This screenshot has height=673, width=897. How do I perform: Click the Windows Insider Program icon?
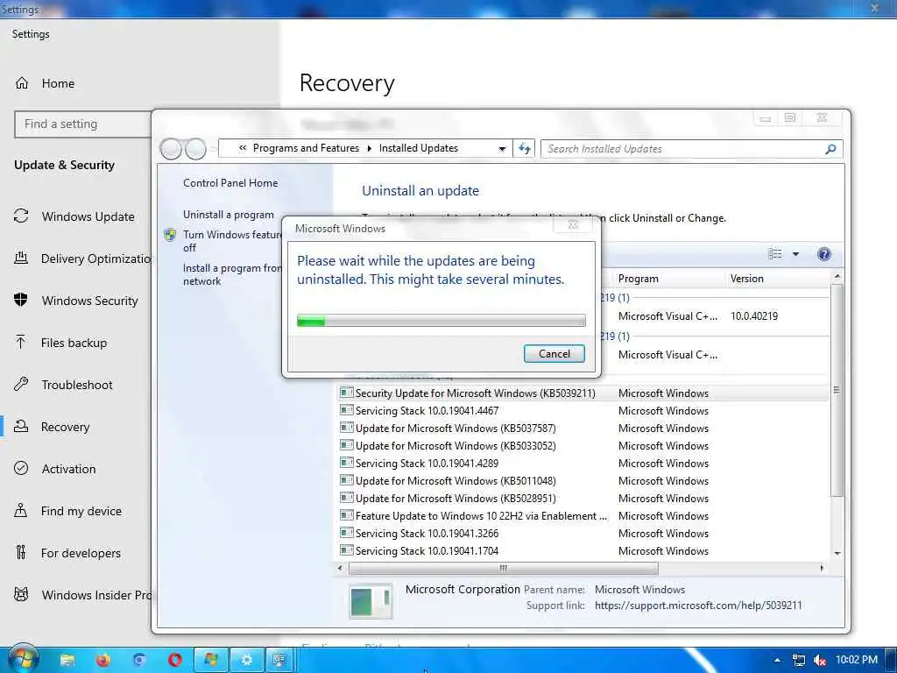21,595
